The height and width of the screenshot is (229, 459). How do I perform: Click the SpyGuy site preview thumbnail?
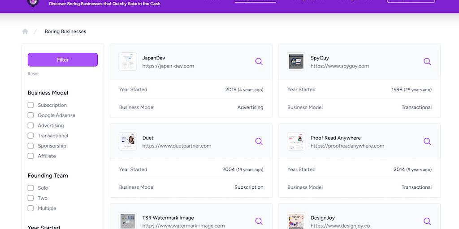(x=296, y=62)
